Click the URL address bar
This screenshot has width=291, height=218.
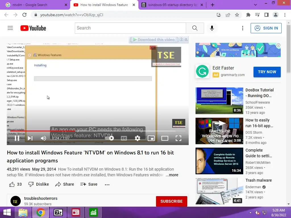tap(122, 15)
